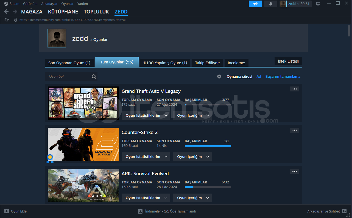This screenshot has height=218, width=352.
Task: Open the Steam menu
Action: [14, 4]
